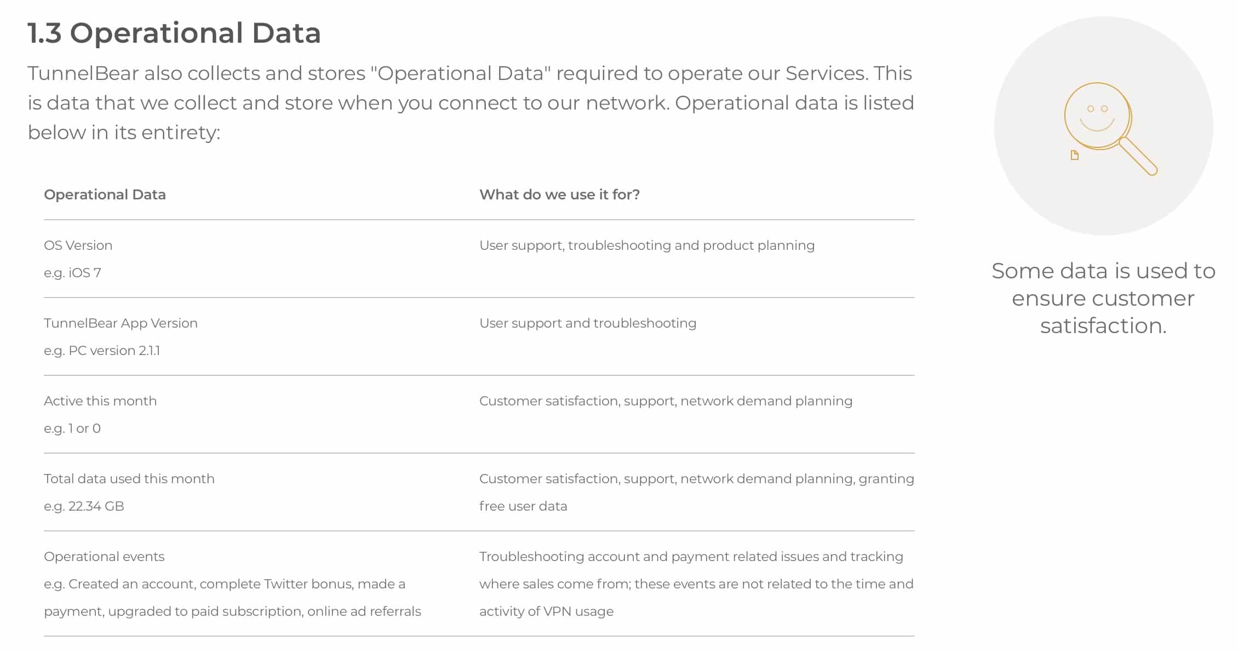Click the 'e.g. 1 or 0' example text
This screenshot has height=652, width=1238.
72,428
